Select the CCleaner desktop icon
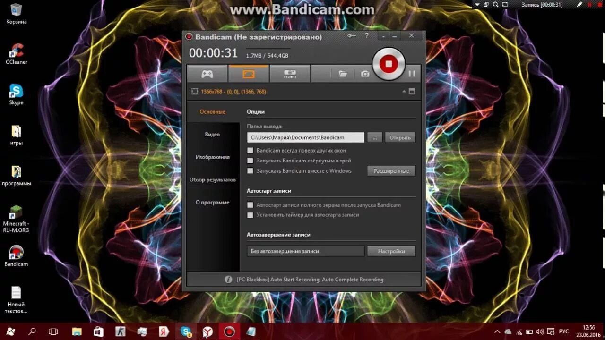Viewport: 605px width, 340px height. click(16, 54)
